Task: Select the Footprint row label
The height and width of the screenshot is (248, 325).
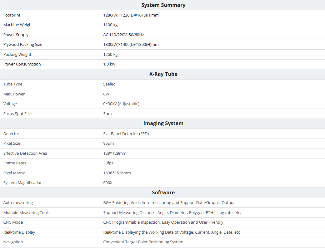Action: [12, 15]
